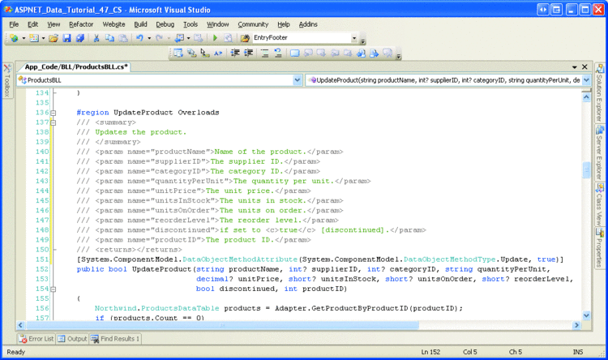
Task: Click the Open File folder icon
Action: (x=54, y=38)
